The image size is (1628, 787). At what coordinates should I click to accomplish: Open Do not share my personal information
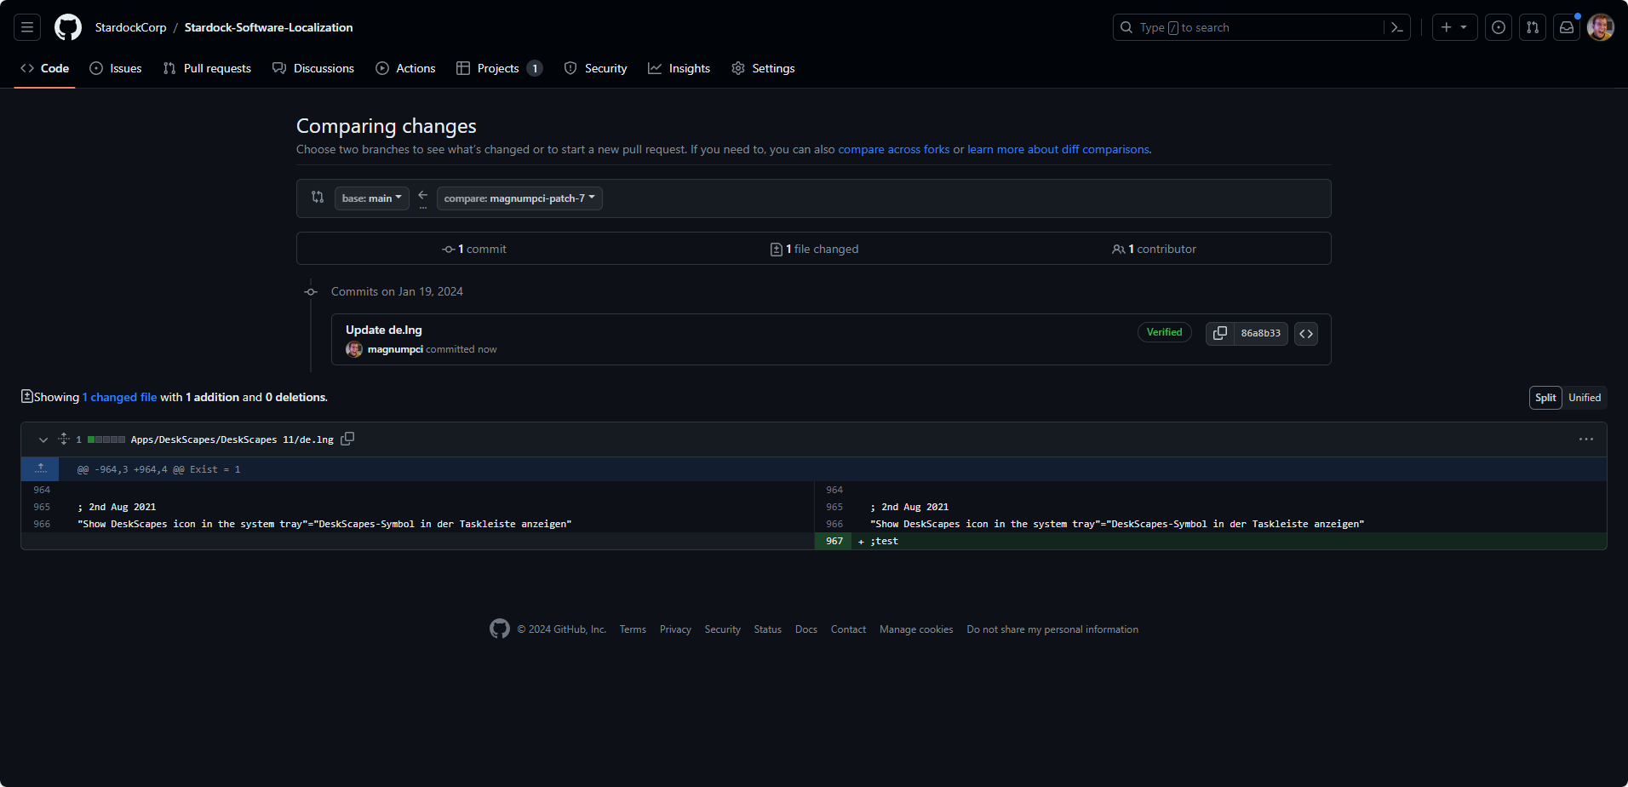pos(1052,629)
